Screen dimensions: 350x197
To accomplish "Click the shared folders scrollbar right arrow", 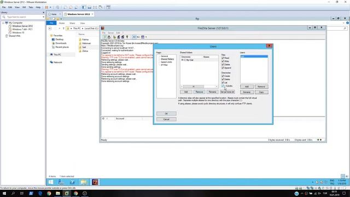I will point(217,86).
